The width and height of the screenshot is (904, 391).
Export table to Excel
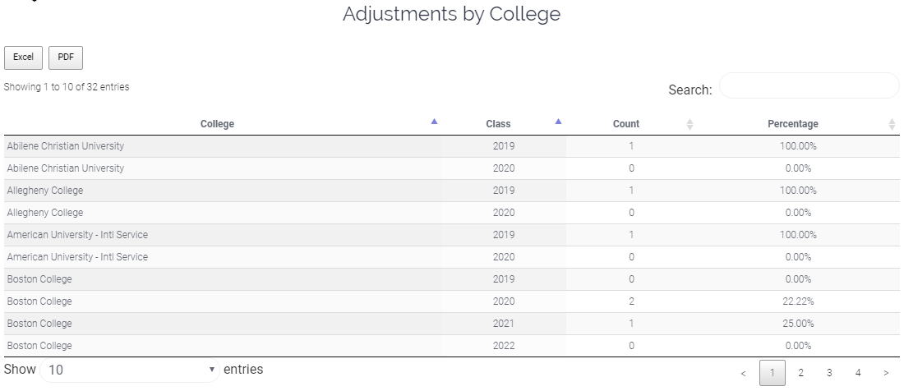click(23, 57)
